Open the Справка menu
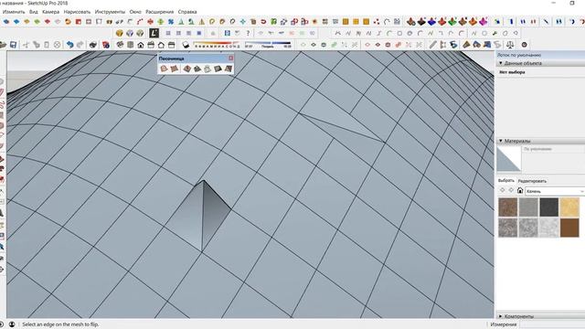The width and height of the screenshot is (585, 329). (x=187, y=12)
